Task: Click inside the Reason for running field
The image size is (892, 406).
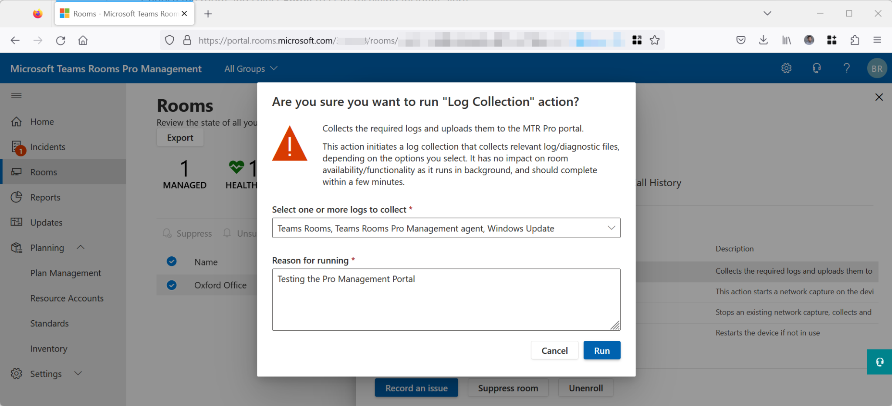Action: coord(446,299)
